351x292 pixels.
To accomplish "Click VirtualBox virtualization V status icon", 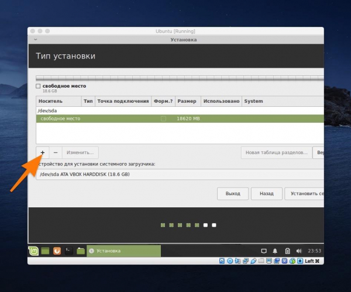I will (284, 261).
